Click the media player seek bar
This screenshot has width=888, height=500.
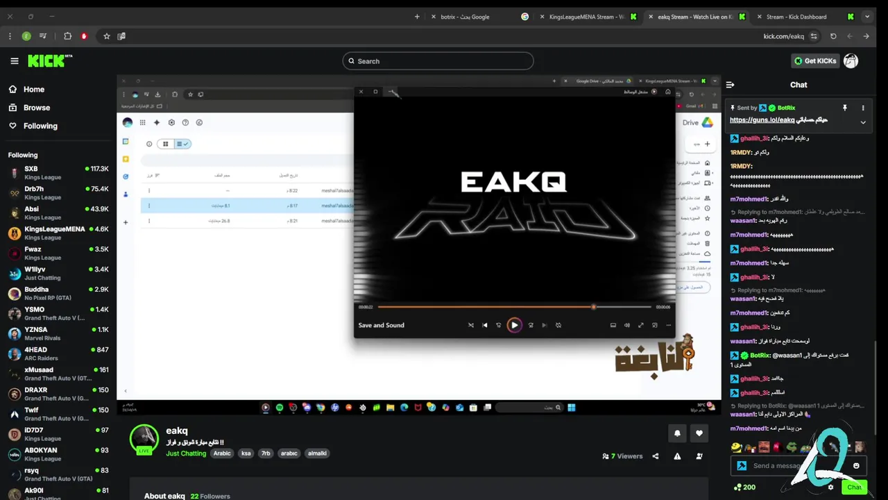click(x=514, y=307)
